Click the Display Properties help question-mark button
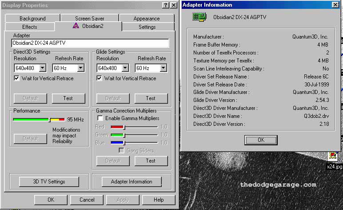The width and height of the screenshot is (343, 210). (x=166, y=5)
